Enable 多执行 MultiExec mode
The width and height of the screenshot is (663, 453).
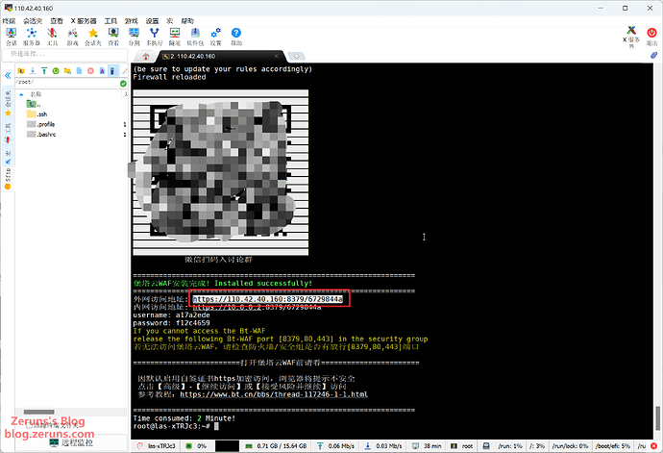[x=155, y=37]
